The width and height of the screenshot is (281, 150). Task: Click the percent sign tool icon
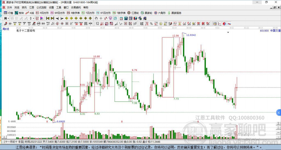click(151, 24)
